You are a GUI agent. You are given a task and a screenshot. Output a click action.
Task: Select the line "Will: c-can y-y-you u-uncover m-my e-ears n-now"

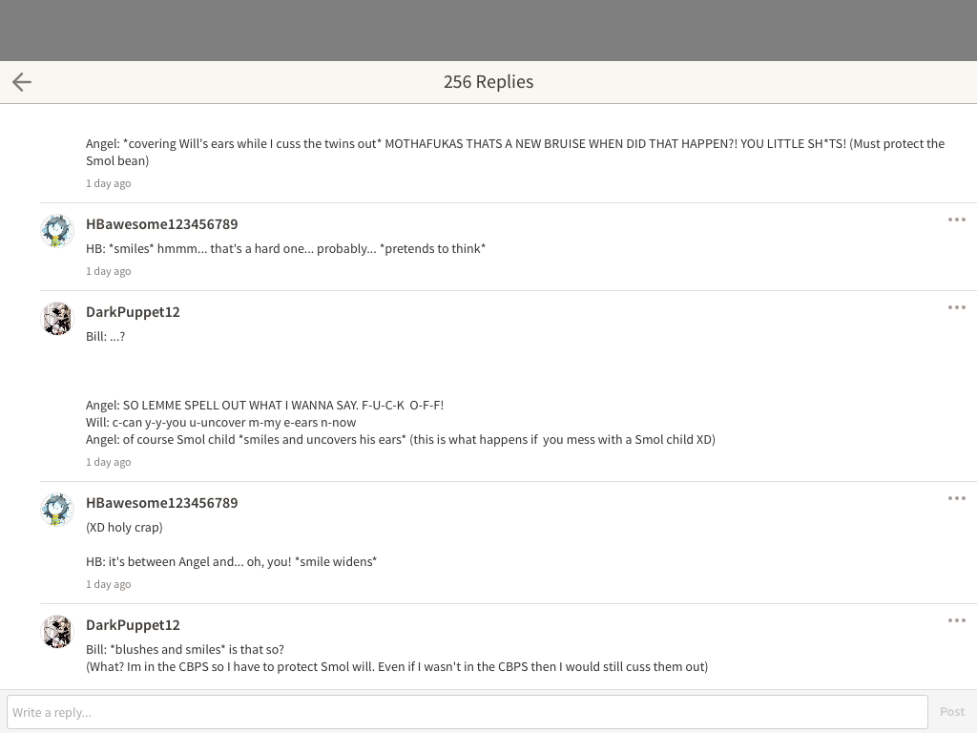click(x=221, y=422)
